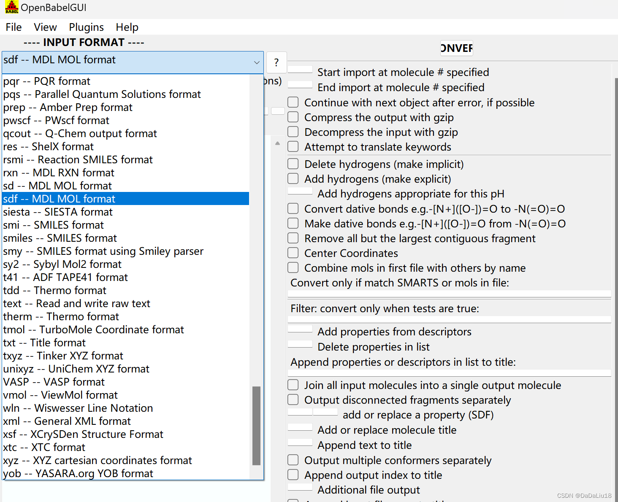Click the Add hydrogens appropriate for pH field
618x502 pixels.
click(300, 191)
